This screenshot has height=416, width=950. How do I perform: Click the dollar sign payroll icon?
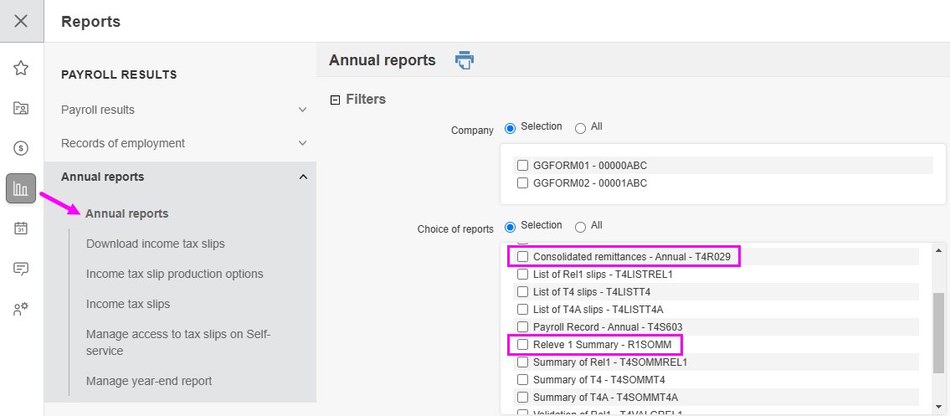coord(21,148)
